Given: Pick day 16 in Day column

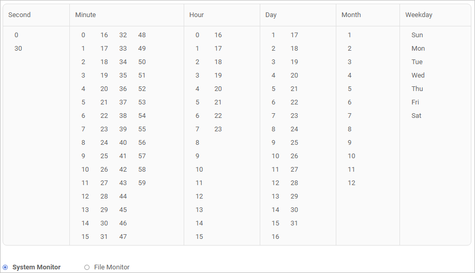Looking at the screenshot, I should (275, 237).
